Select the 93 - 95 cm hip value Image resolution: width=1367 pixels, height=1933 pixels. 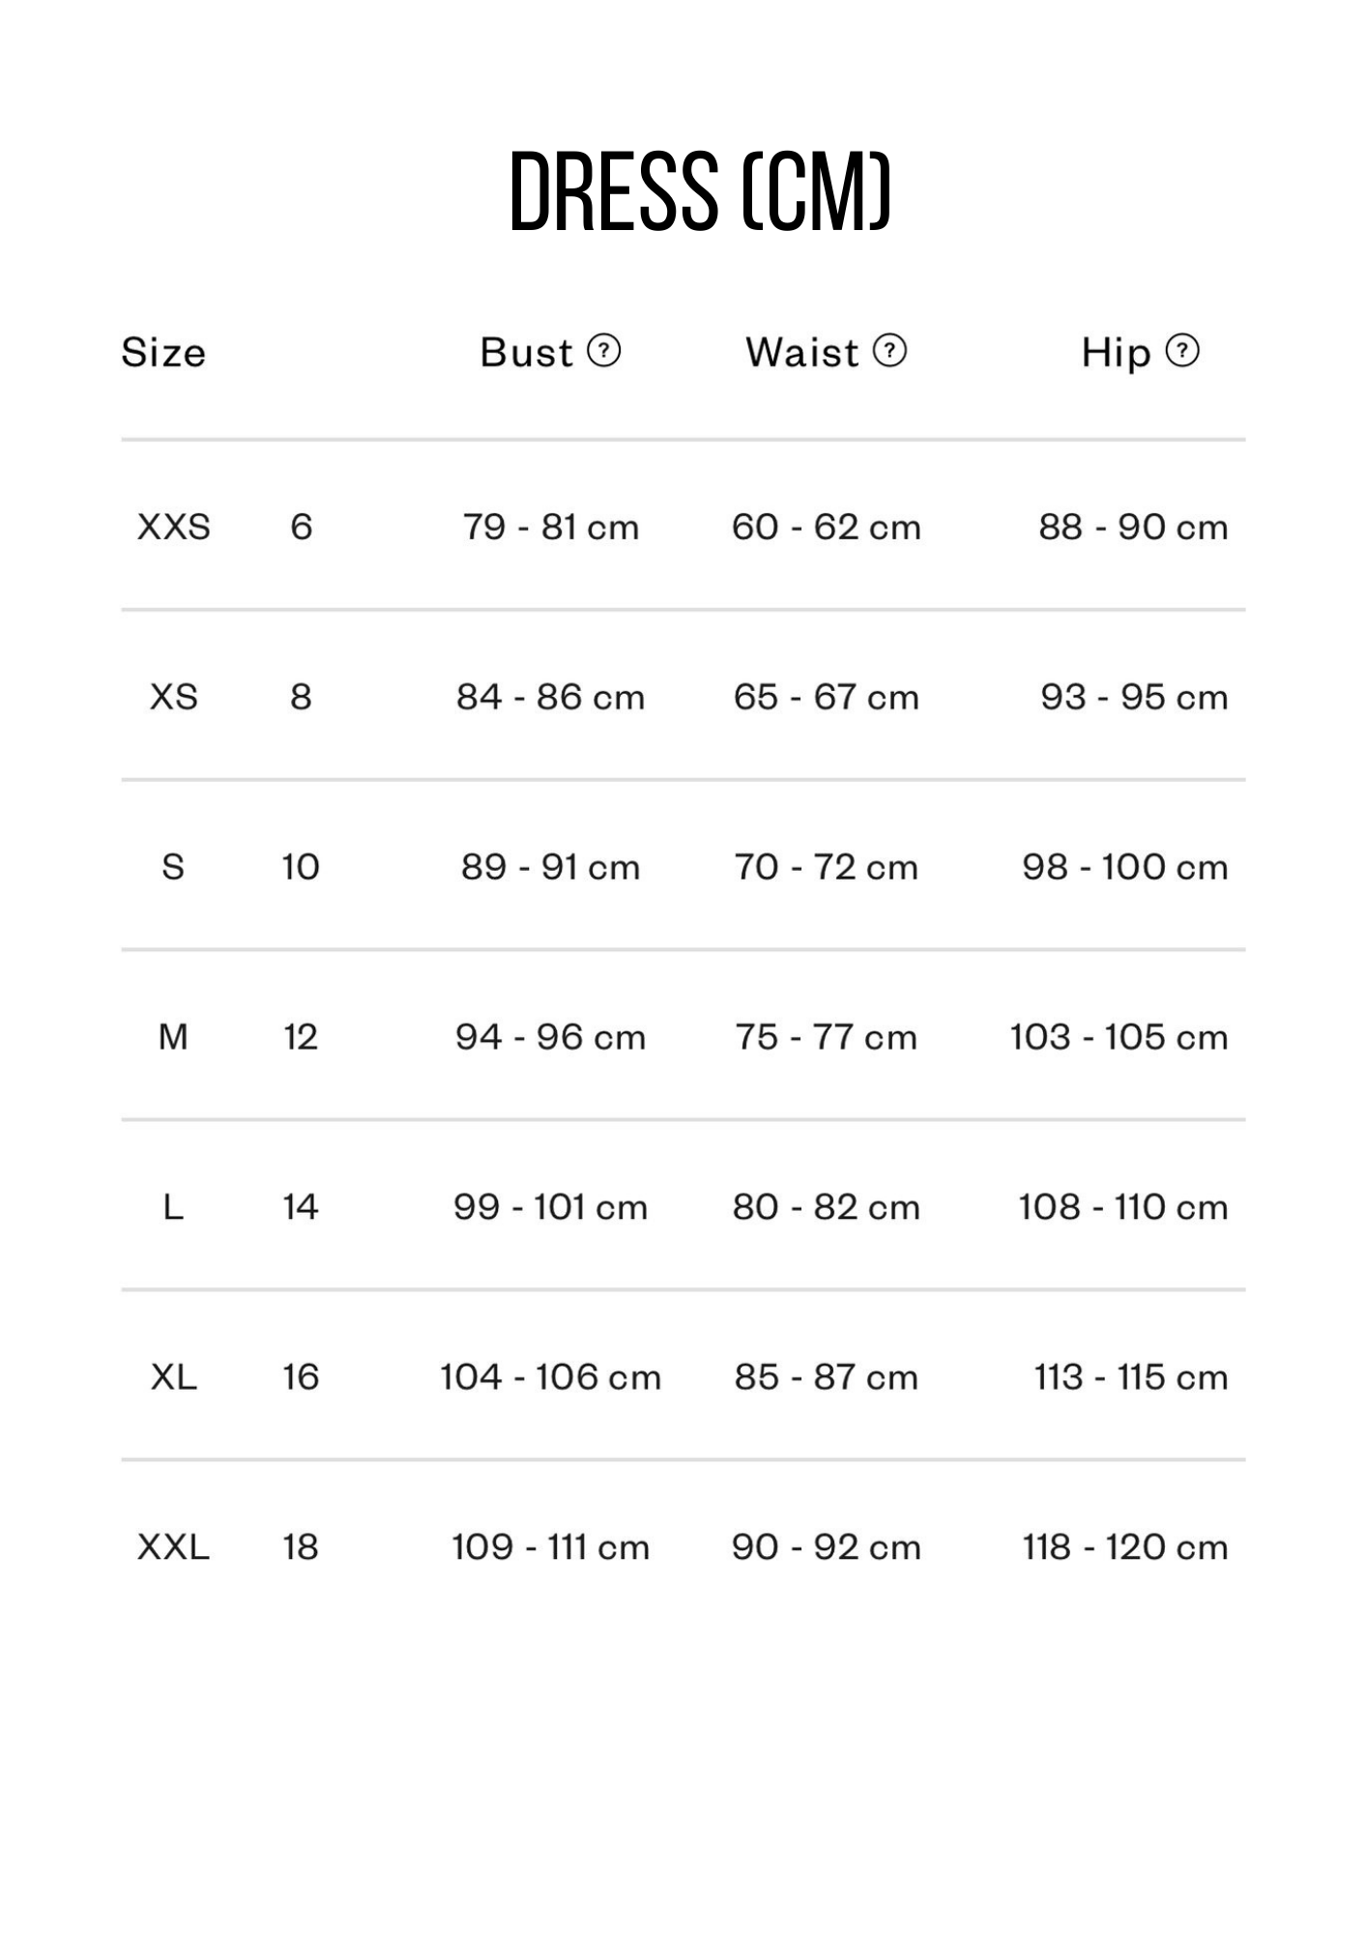coord(1133,697)
